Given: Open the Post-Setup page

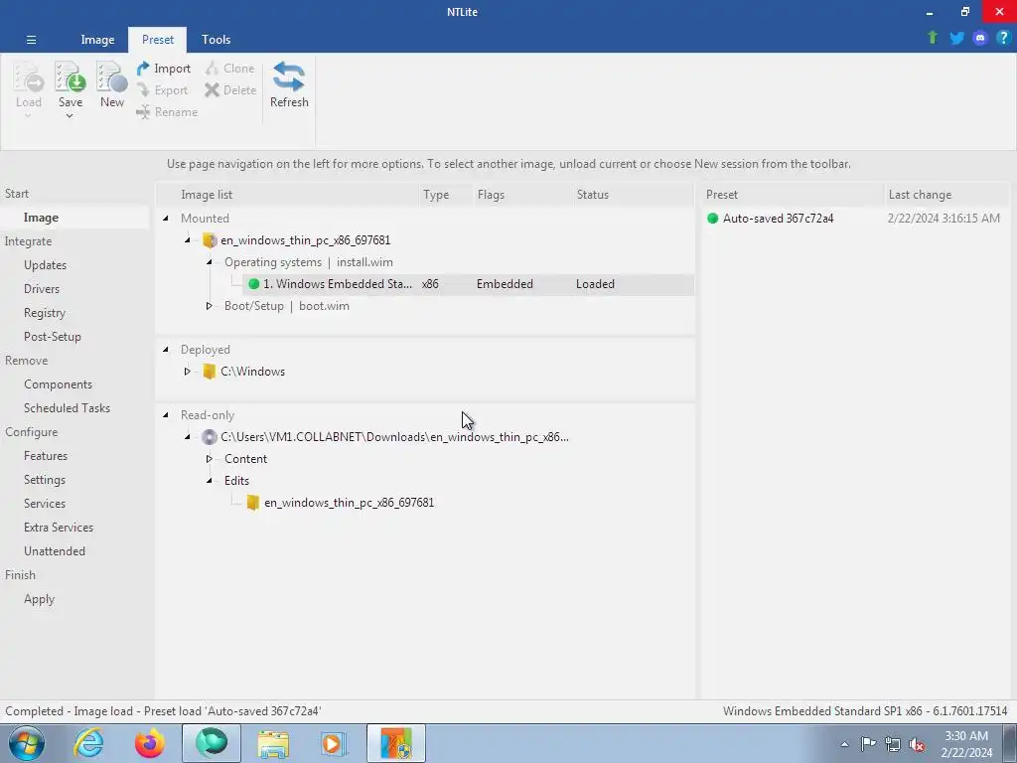Looking at the screenshot, I should pos(52,337).
